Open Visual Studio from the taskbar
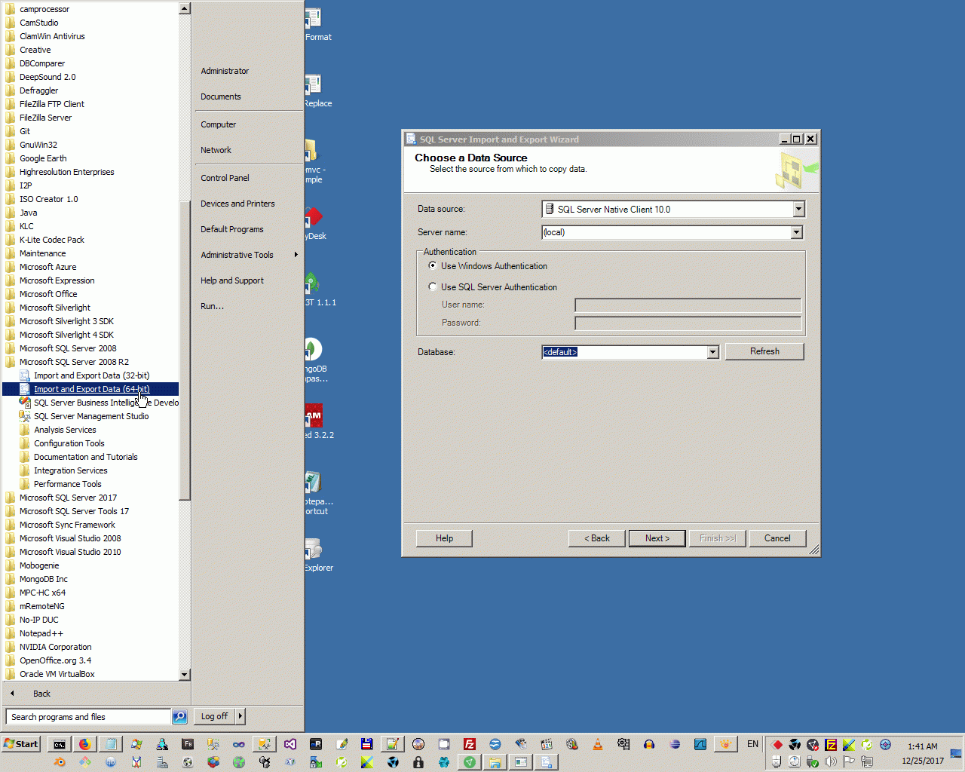This screenshot has height=772, width=965. click(x=290, y=744)
